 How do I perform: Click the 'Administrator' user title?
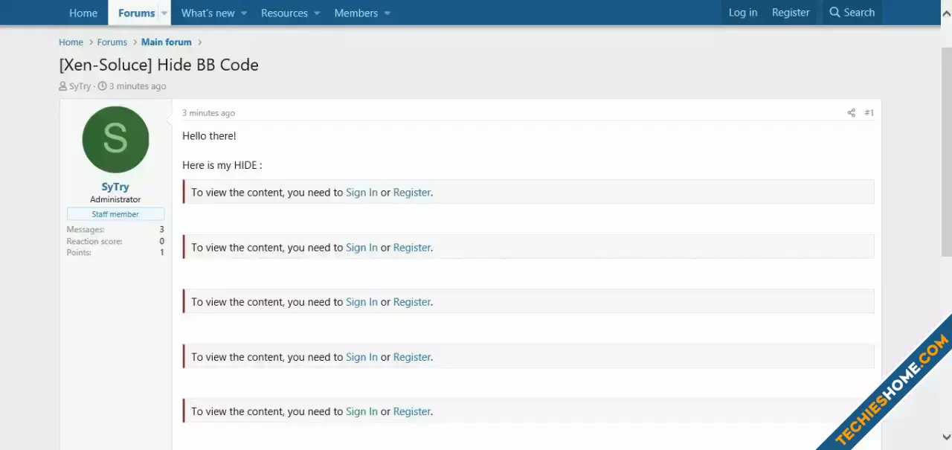(x=115, y=199)
